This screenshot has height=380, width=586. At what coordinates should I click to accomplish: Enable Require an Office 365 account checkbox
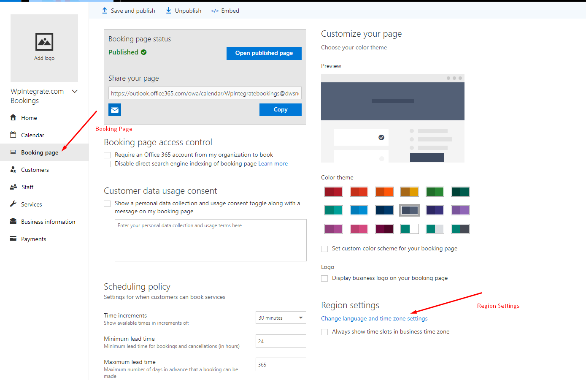pyautogui.click(x=107, y=155)
